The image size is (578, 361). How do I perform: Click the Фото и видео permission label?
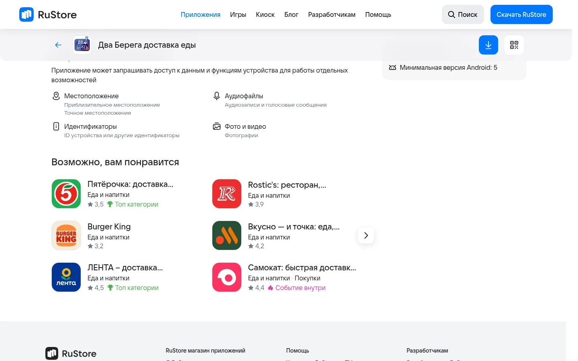coord(245,126)
